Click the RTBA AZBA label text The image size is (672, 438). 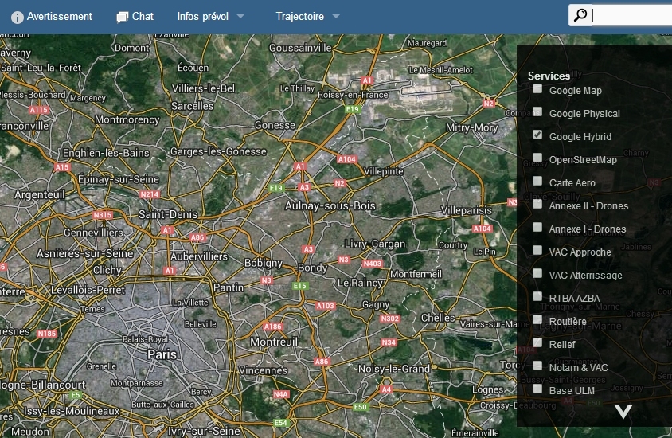pos(574,299)
